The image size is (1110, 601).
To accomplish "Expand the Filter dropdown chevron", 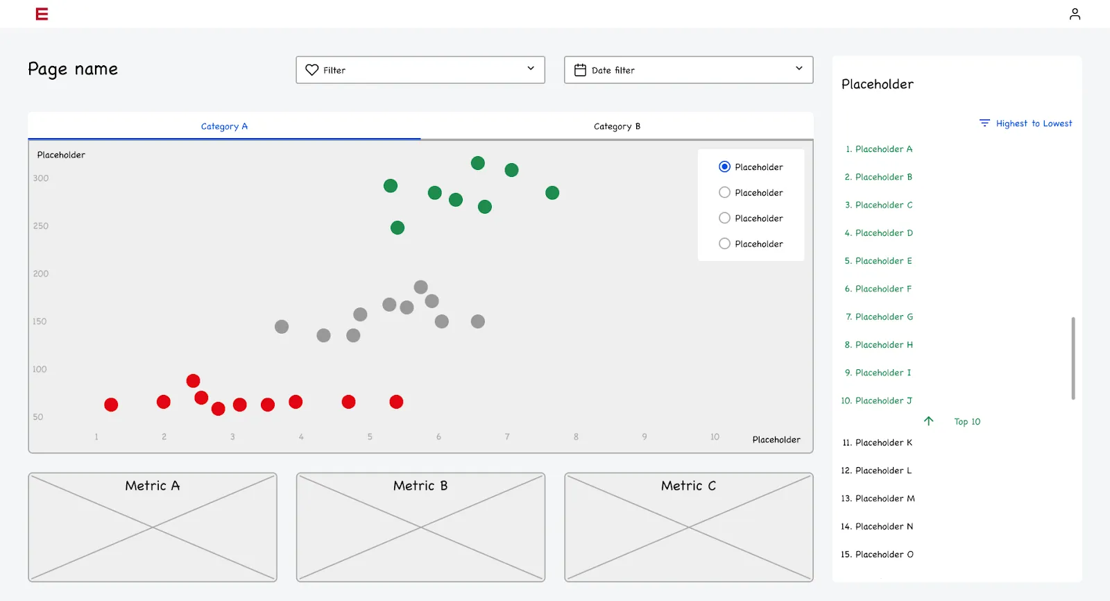I will pyautogui.click(x=531, y=69).
